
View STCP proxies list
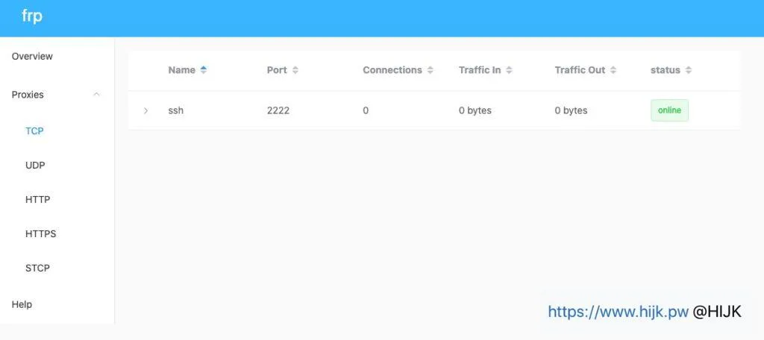[x=37, y=268]
